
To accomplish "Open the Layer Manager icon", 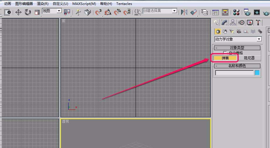I will point(205,12).
